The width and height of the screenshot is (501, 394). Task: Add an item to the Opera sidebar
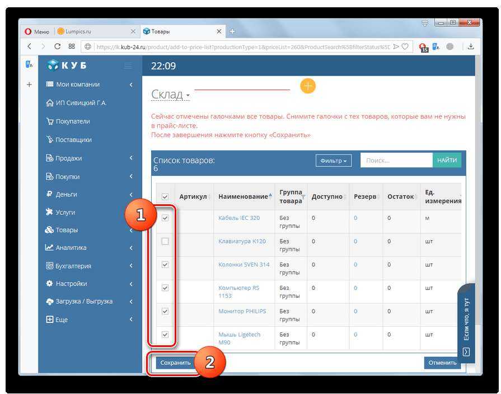[x=29, y=85]
